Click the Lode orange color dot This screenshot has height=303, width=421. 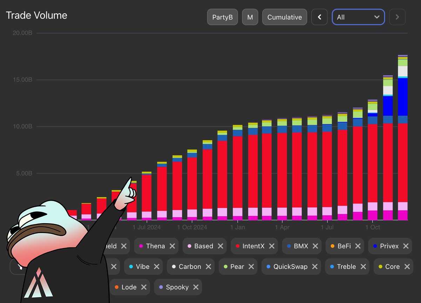tap(116, 287)
